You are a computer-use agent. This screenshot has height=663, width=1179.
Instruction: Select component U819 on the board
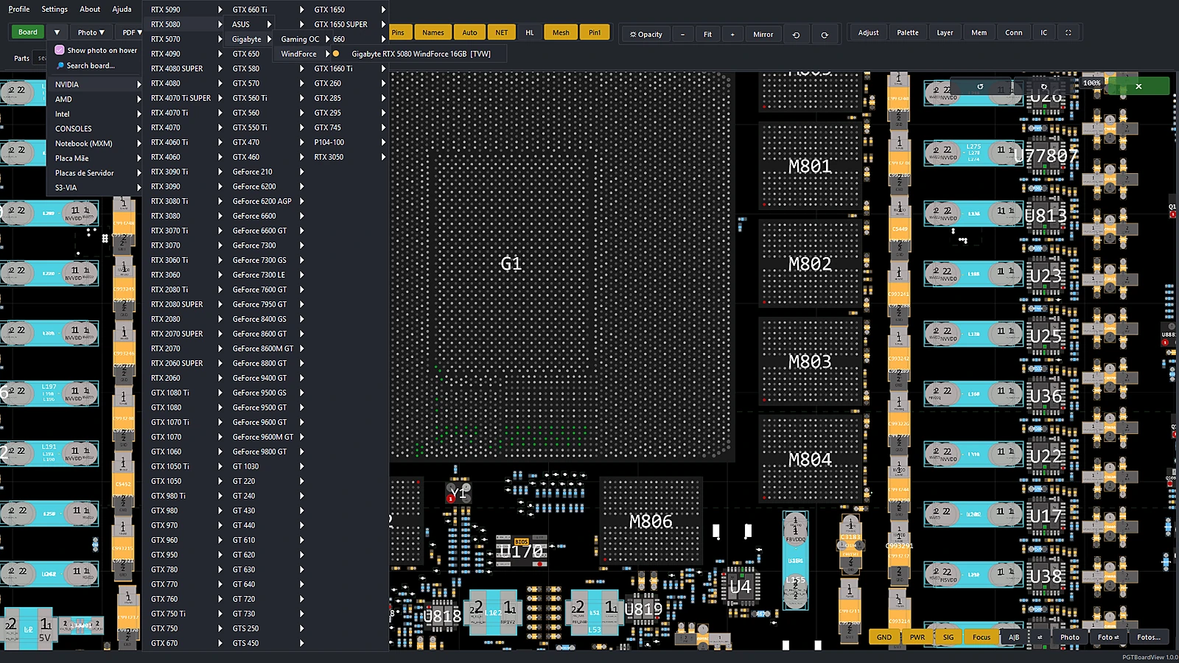[x=643, y=609]
